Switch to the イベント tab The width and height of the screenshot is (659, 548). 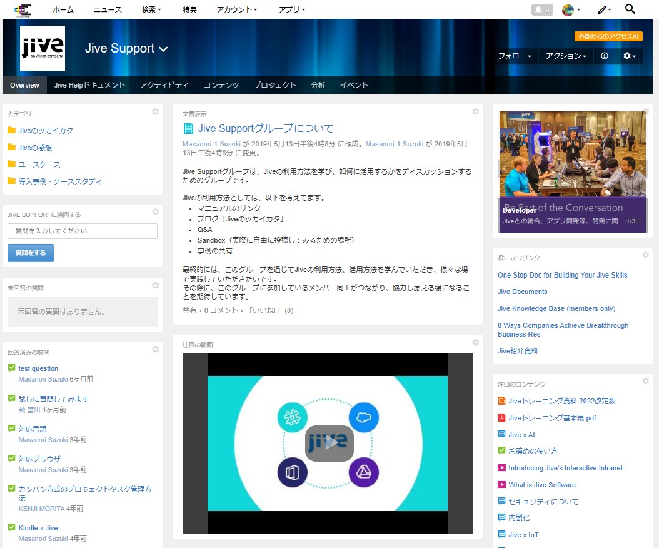[x=354, y=85]
